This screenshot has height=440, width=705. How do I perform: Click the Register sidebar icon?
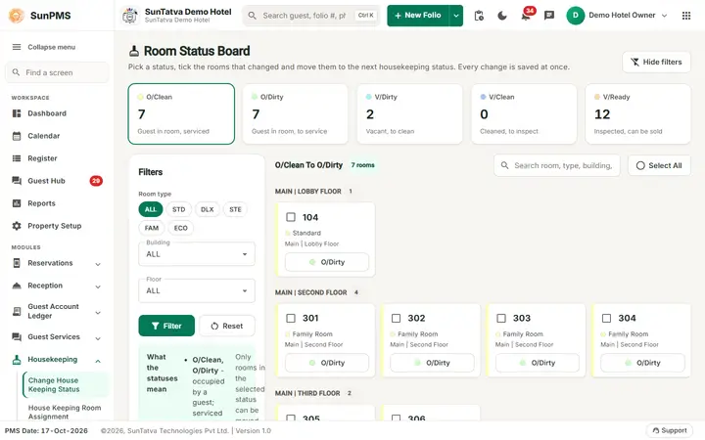(x=17, y=158)
